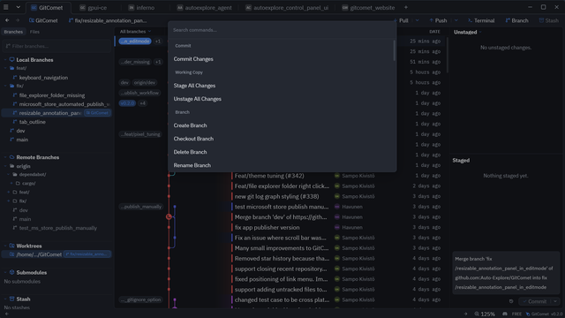The image size is (565, 318).
Task: Select the local dev branch
Action: 20,131
